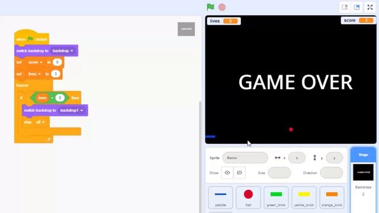Show sprite using the eye icon

227,173
